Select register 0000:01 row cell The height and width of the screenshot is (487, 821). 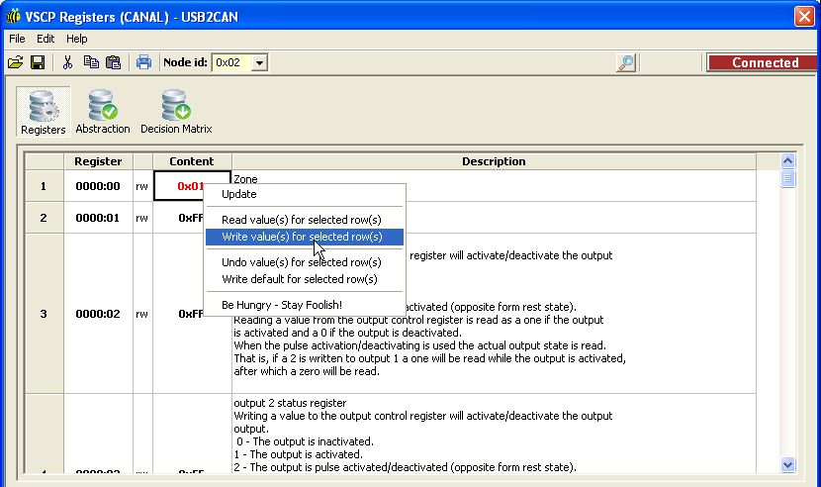click(98, 218)
